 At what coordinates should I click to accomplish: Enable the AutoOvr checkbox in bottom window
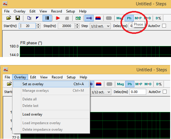[x=165, y=92]
